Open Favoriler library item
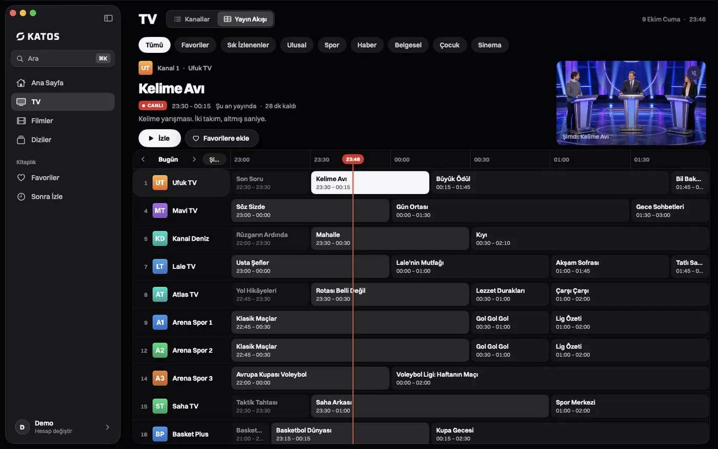 click(63, 178)
